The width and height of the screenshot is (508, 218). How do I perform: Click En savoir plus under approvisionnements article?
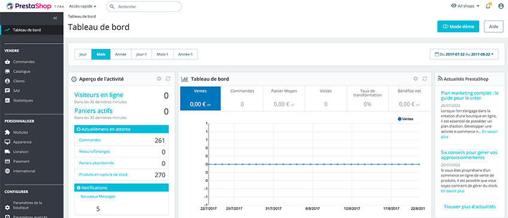(453, 191)
